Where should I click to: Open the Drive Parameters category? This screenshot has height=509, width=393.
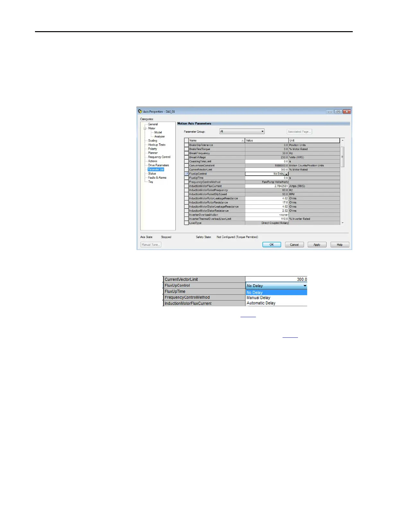coord(158,165)
